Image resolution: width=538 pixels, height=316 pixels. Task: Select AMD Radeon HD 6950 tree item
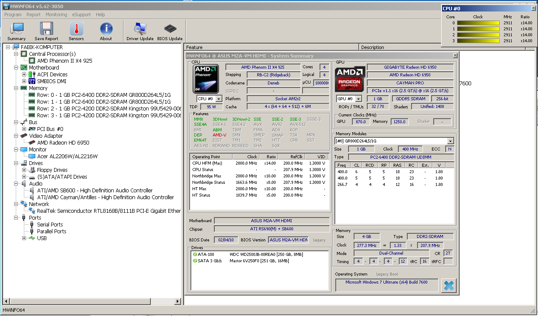pyautogui.click(x=63, y=142)
